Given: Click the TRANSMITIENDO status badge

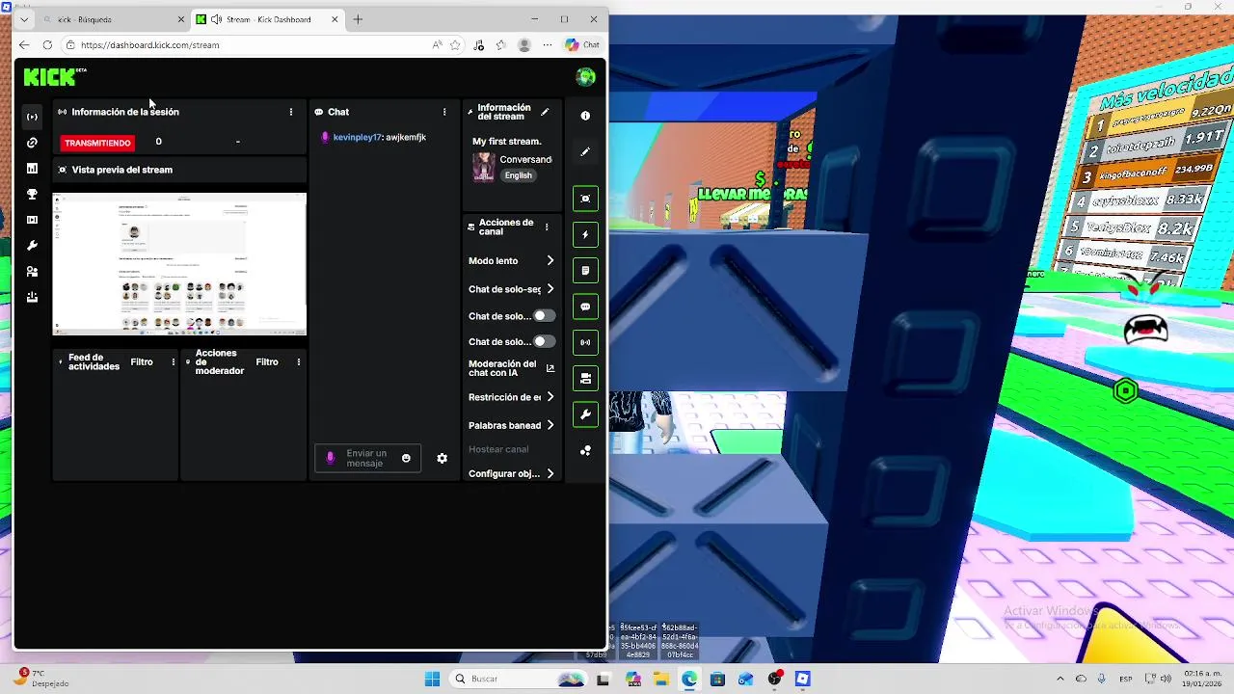Looking at the screenshot, I should (x=97, y=143).
